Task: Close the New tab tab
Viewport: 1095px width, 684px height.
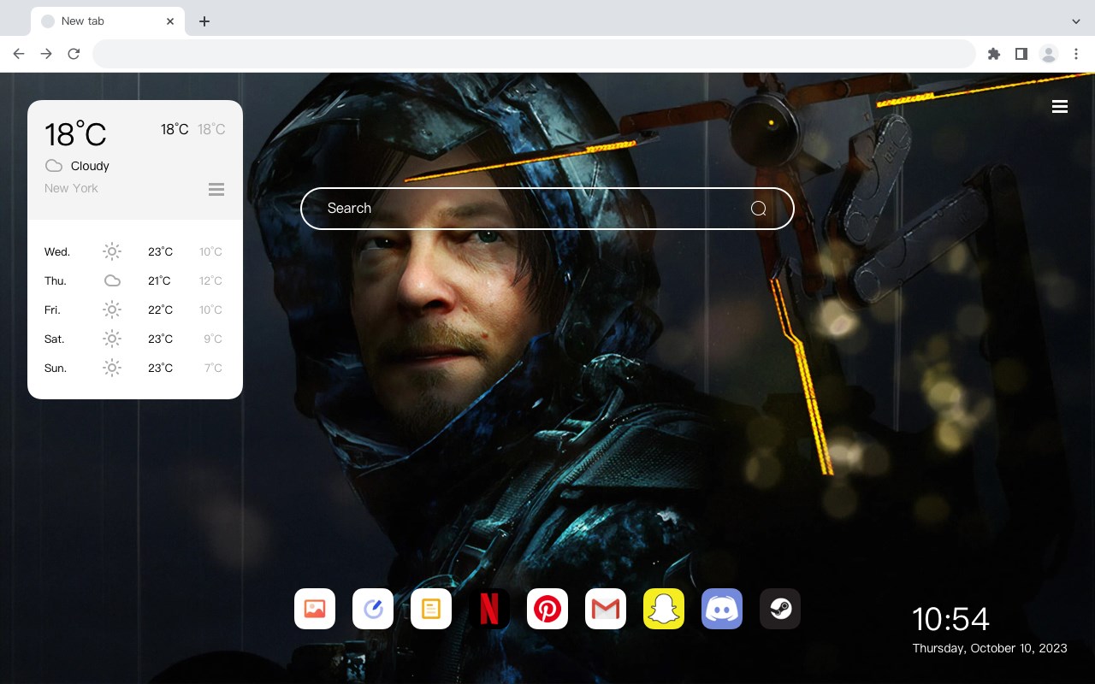Action: pyautogui.click(x=171, y=21)
